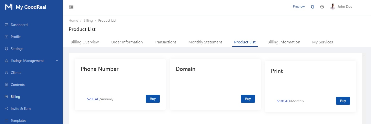Open the help question-mark icon
The image size is (371, 124).
pos(322,7)
